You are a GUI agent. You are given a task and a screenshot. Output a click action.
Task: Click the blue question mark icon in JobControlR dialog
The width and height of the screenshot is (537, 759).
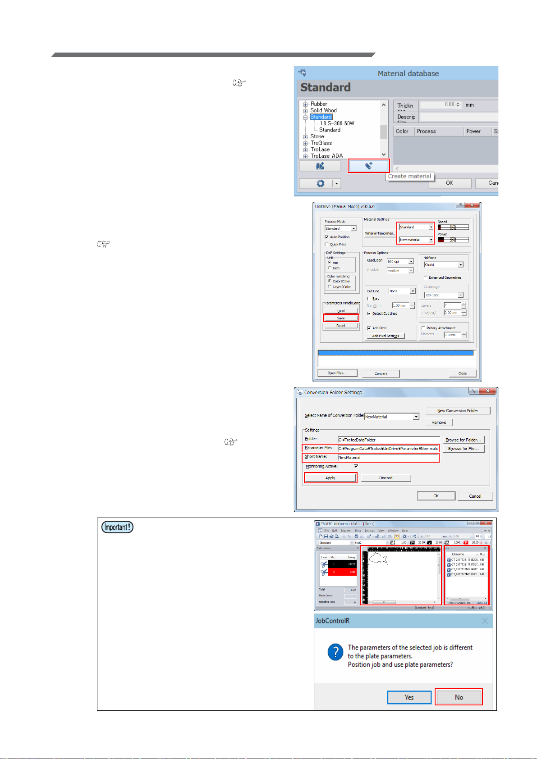335,652
